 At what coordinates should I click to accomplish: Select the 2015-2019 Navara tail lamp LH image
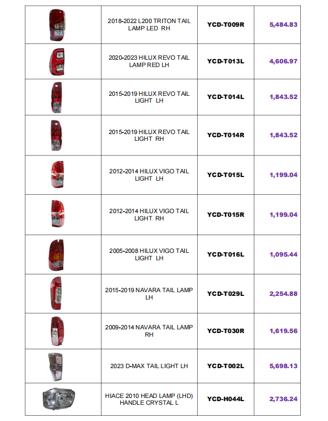coord(56,293)
